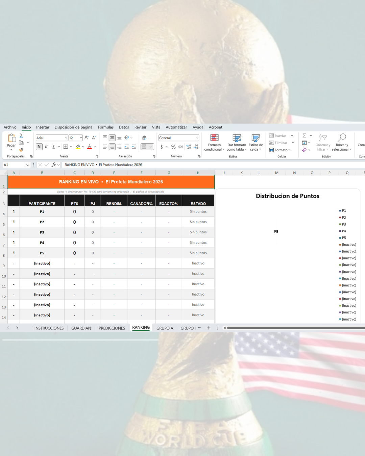Click the borders icon
The image size is (365, 456).
click(66, 147)
